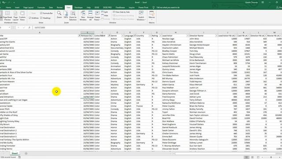Viewport: 282px width, 159px height.
Task: Click Documentary genre cell
Action: click(x=117, y=48)
